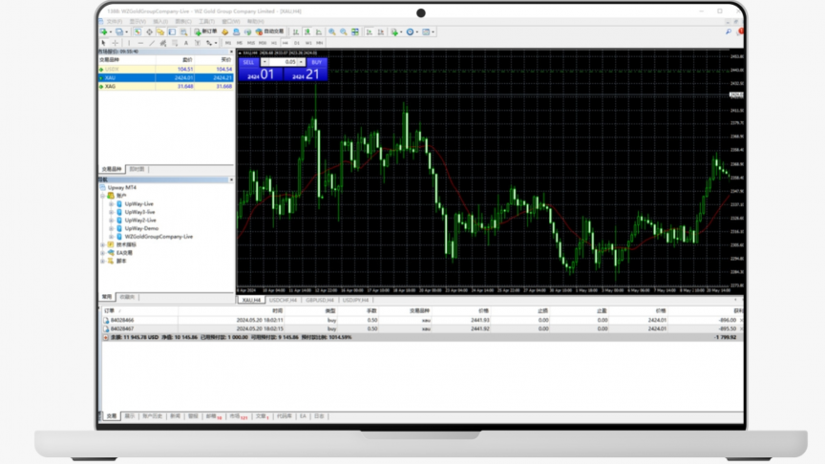
Task: Close the Market Watch panel
Action: pyautogui.click(x=231, y=52)
